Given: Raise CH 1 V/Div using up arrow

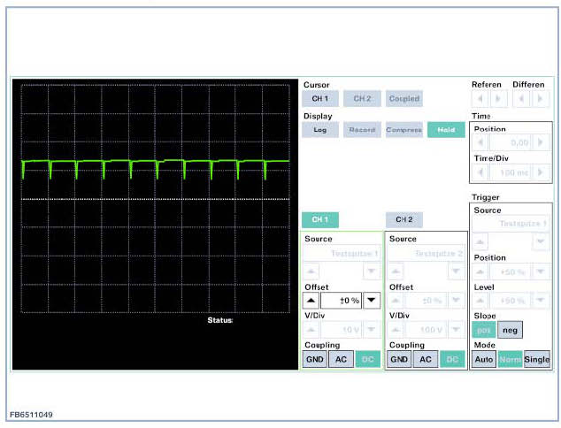Looking at the screenshot, I should pos(311,329).
